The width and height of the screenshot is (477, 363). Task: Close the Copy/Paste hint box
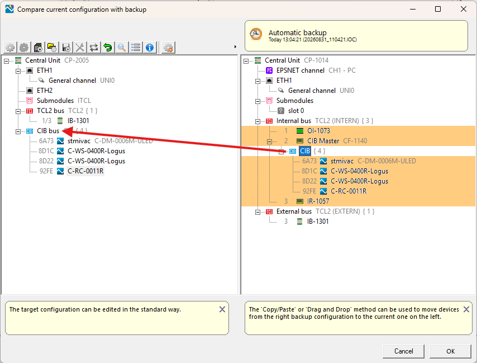pyautogui.click(x=466, y=309)
